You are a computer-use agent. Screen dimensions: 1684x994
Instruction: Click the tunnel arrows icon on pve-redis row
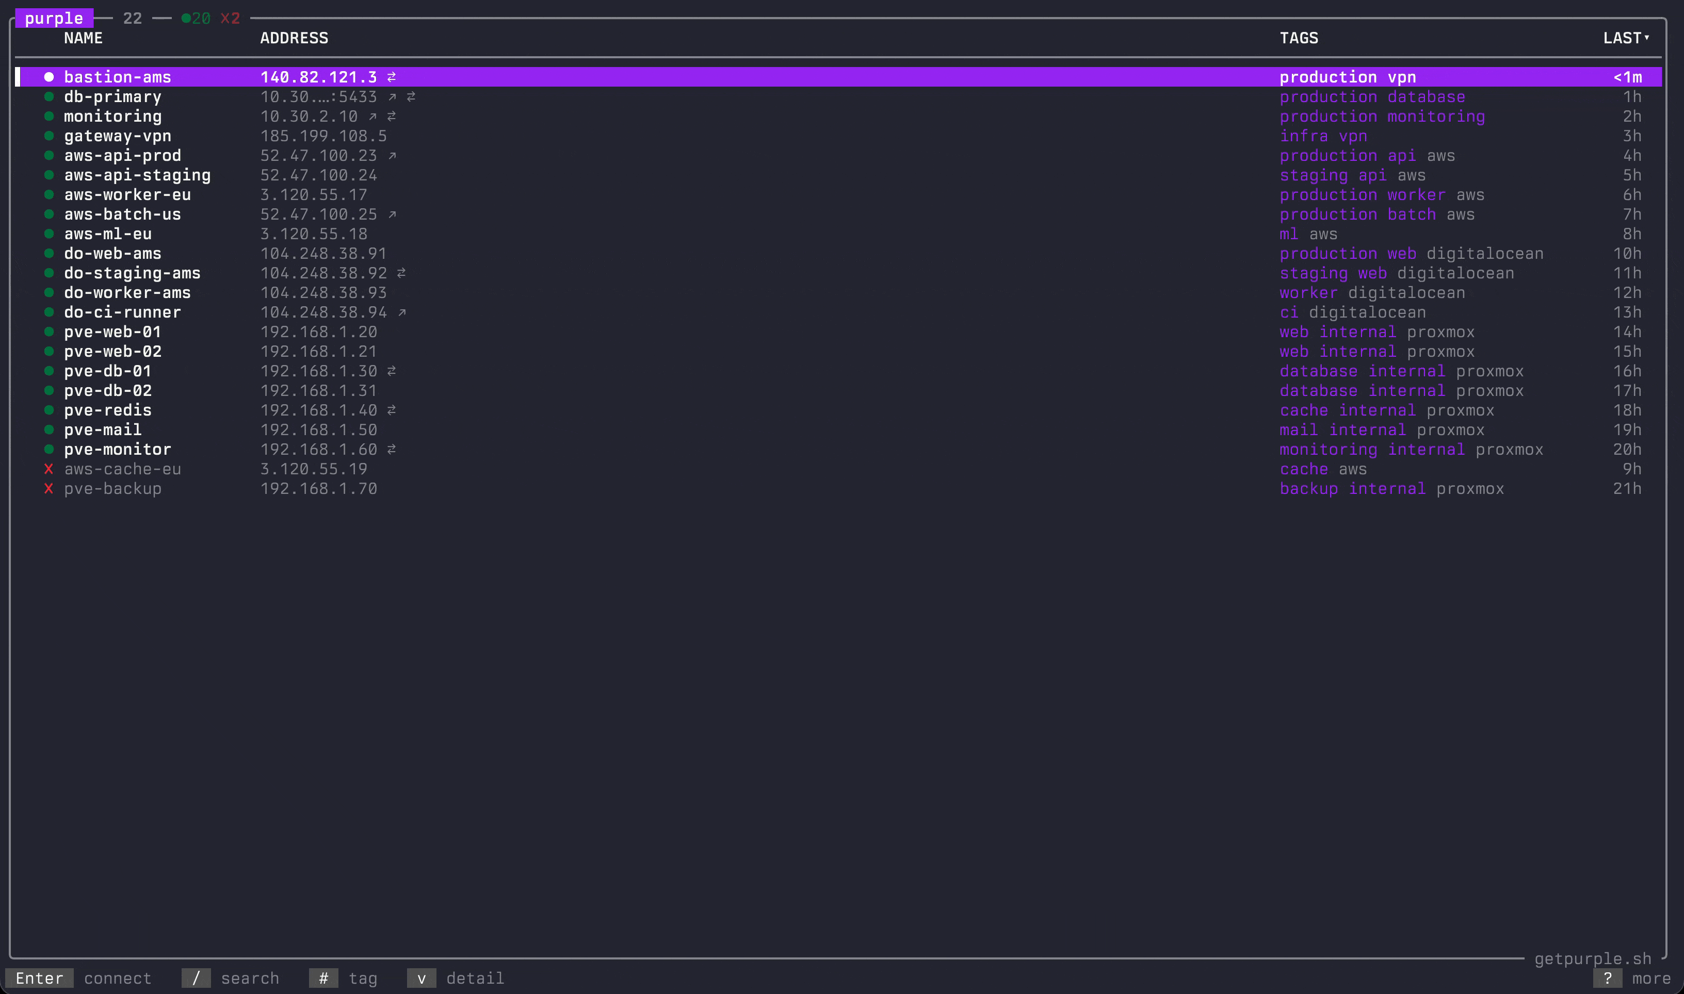[392, 410]
